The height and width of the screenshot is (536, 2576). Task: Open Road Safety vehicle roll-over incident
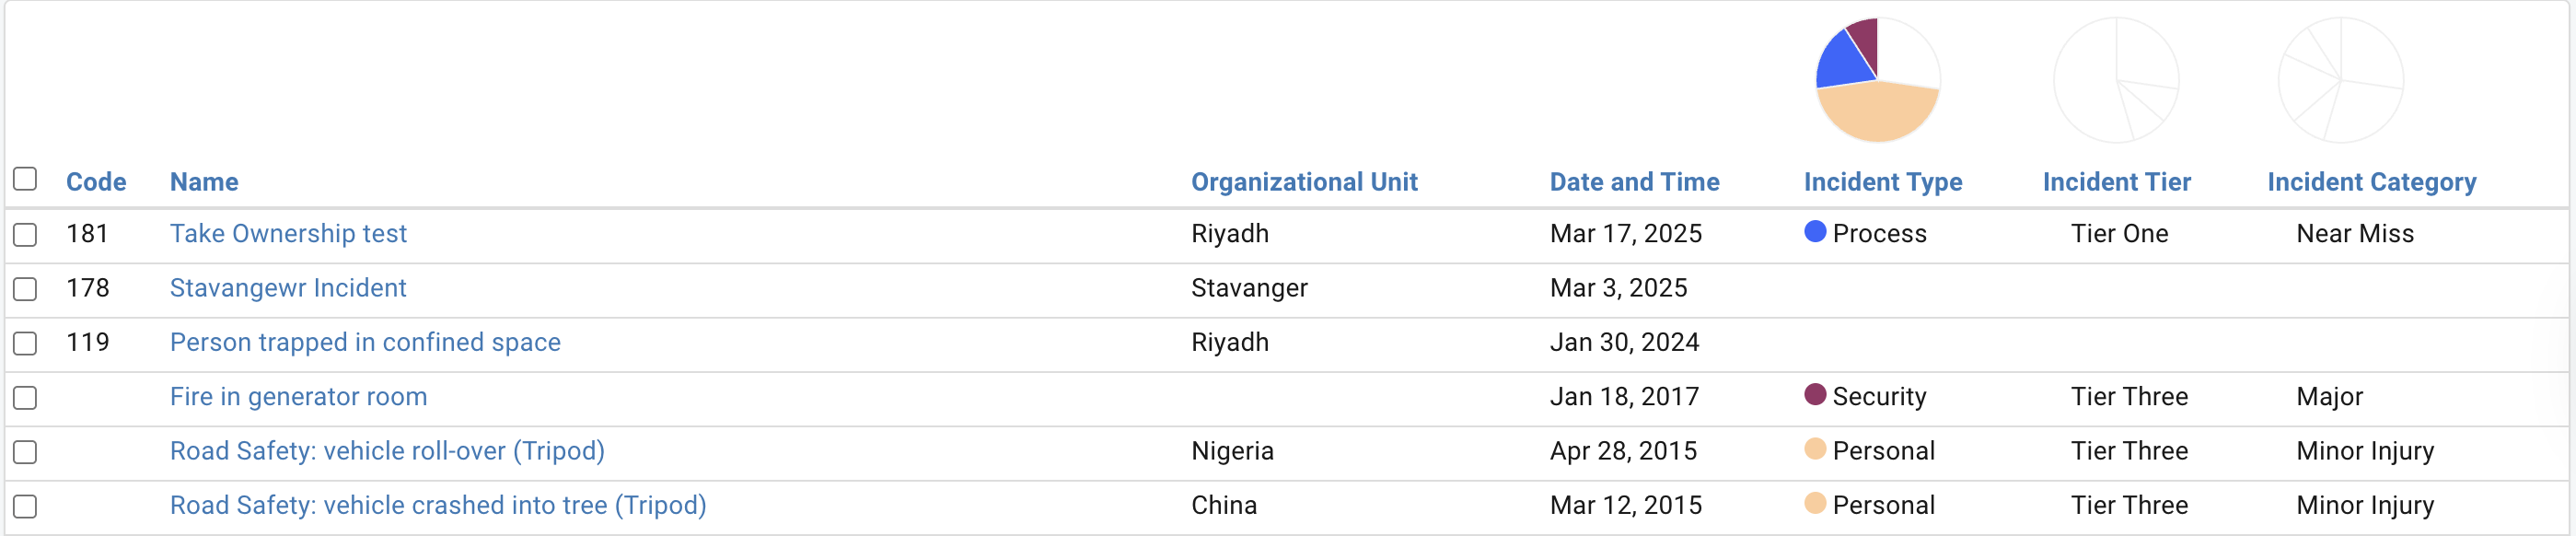(x=387, y=451)
